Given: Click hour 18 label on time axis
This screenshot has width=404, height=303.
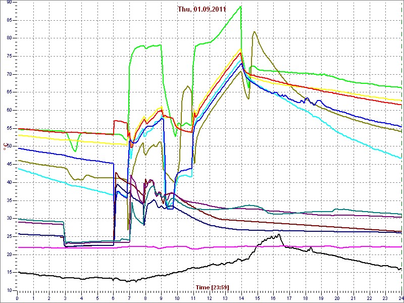Looking at the screenshot, I should tap(305, 297).
